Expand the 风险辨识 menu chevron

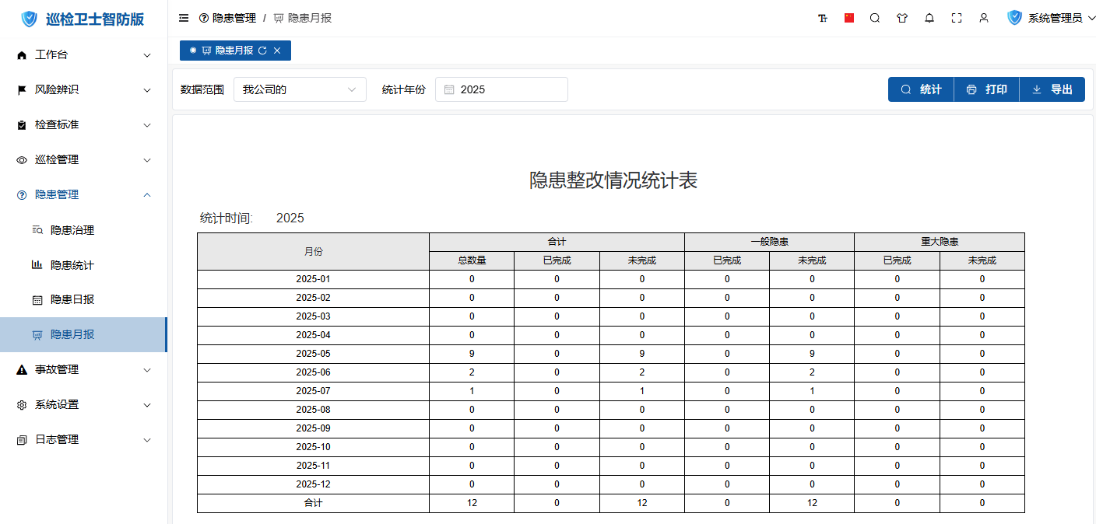pos(147,90)
